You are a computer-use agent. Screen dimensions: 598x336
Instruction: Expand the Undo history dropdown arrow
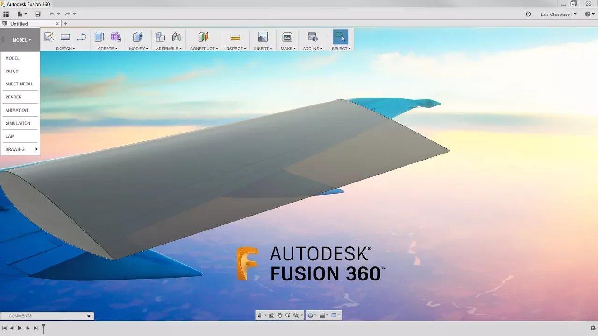58,14
